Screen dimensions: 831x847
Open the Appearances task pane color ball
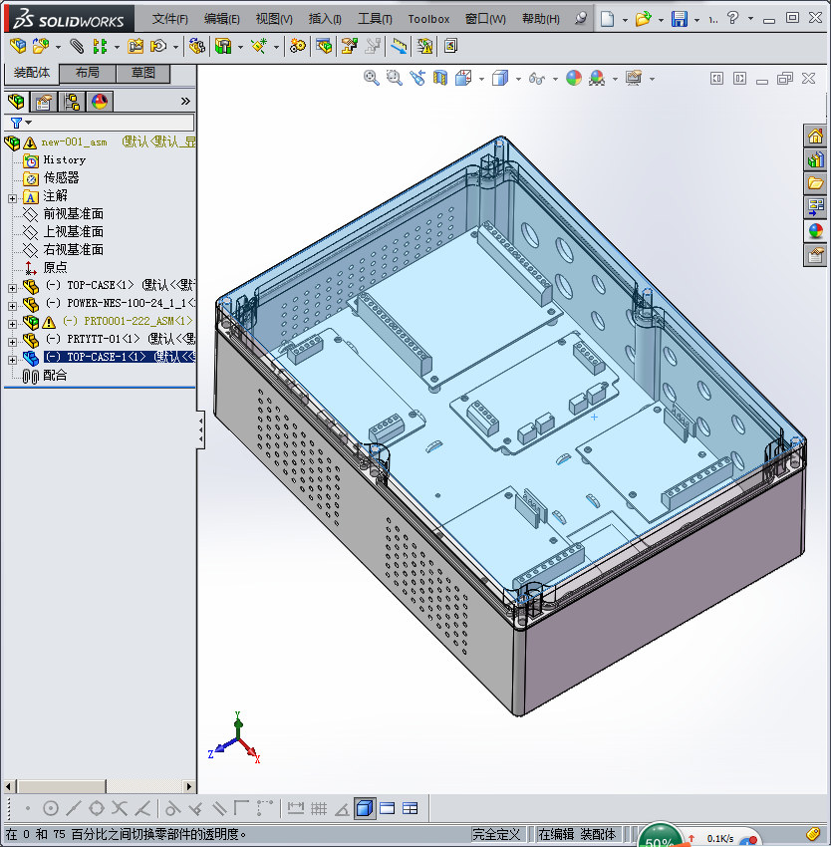[815, 230]
